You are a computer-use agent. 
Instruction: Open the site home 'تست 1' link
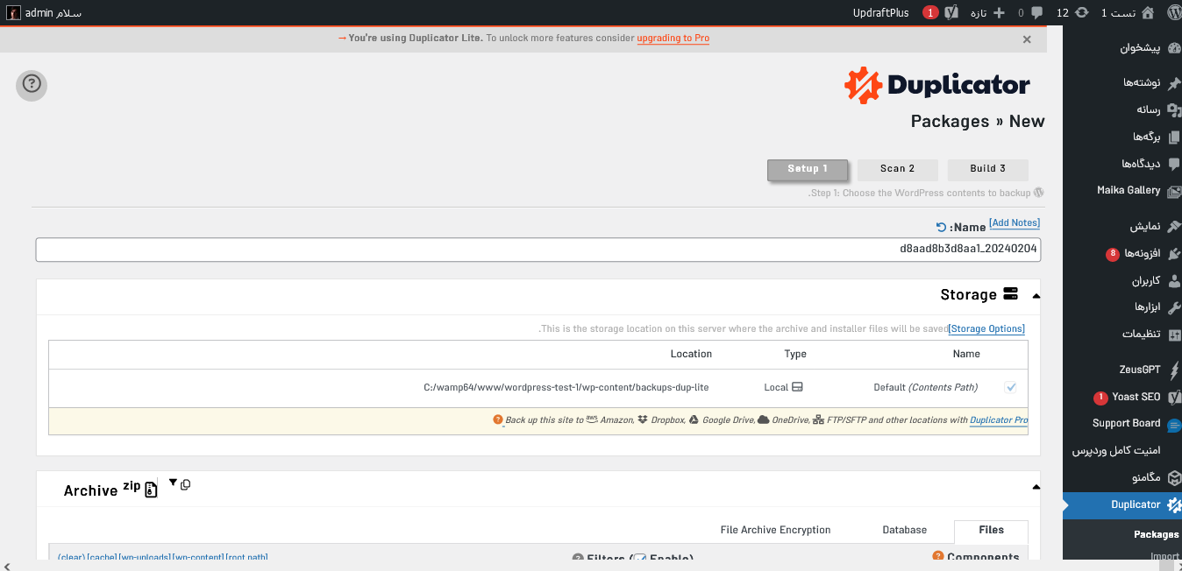click(x=1128, y=12)
